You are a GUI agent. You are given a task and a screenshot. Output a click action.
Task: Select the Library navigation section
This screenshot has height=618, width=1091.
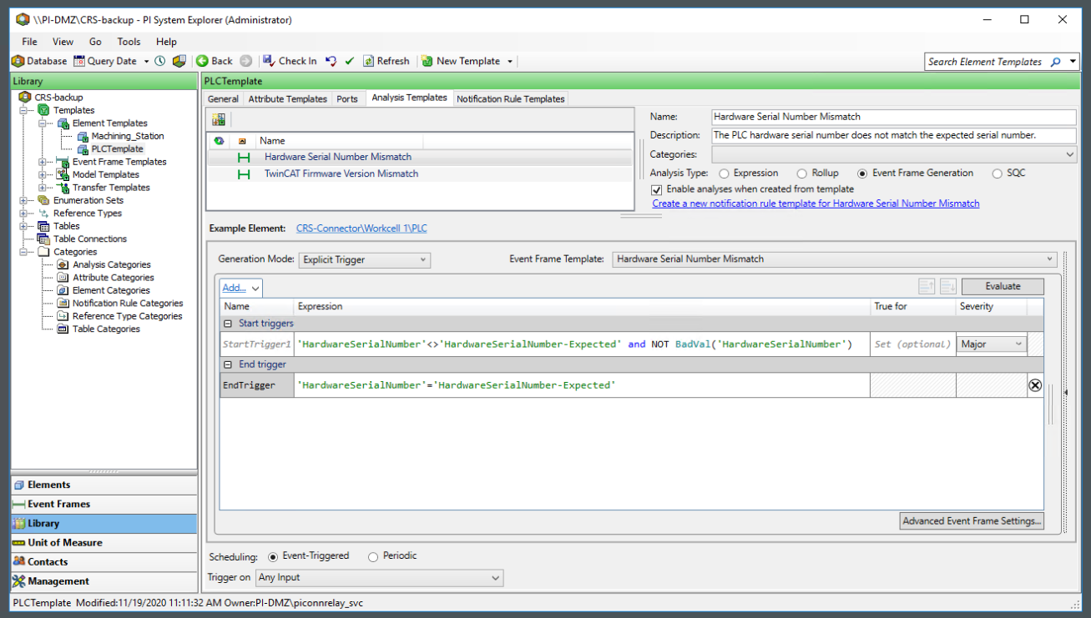[x=104, y=524]
